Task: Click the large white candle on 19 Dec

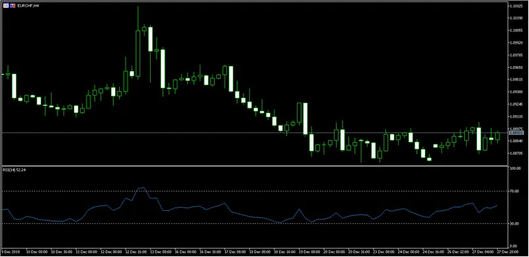Action: coord(305,118)
